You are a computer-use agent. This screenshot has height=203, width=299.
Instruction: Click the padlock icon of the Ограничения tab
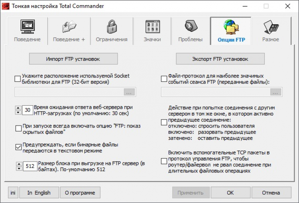(112, 27)
